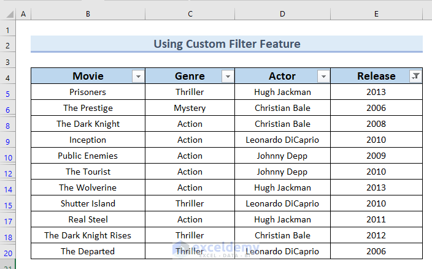Open the Actor column filter dropdown
Screen dimensions: 432x269
(x=323, y=77)
